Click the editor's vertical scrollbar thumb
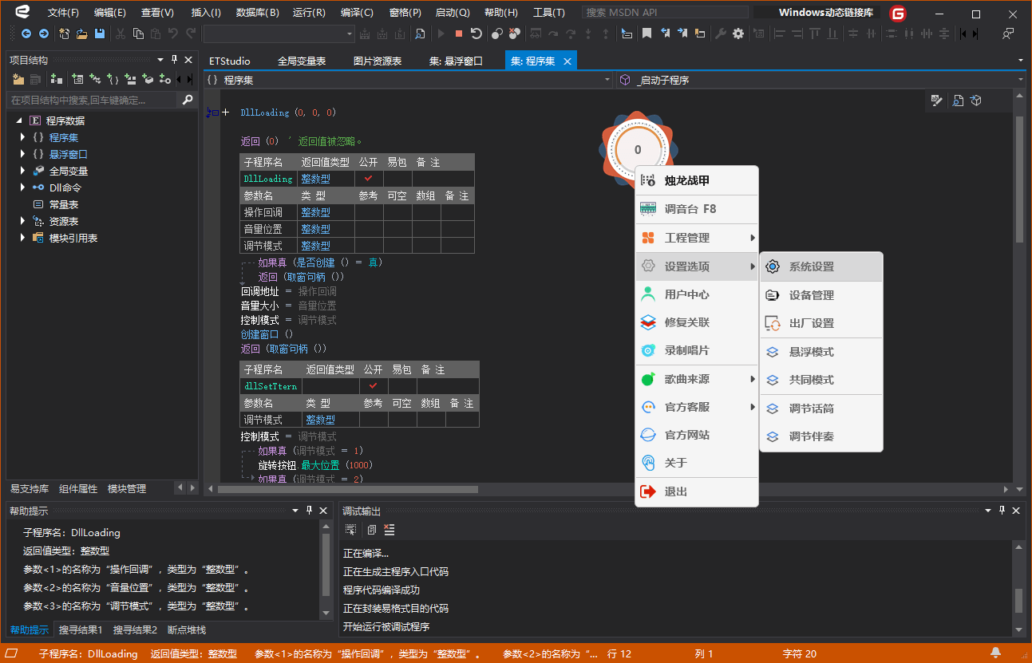 pos(1019,180)
